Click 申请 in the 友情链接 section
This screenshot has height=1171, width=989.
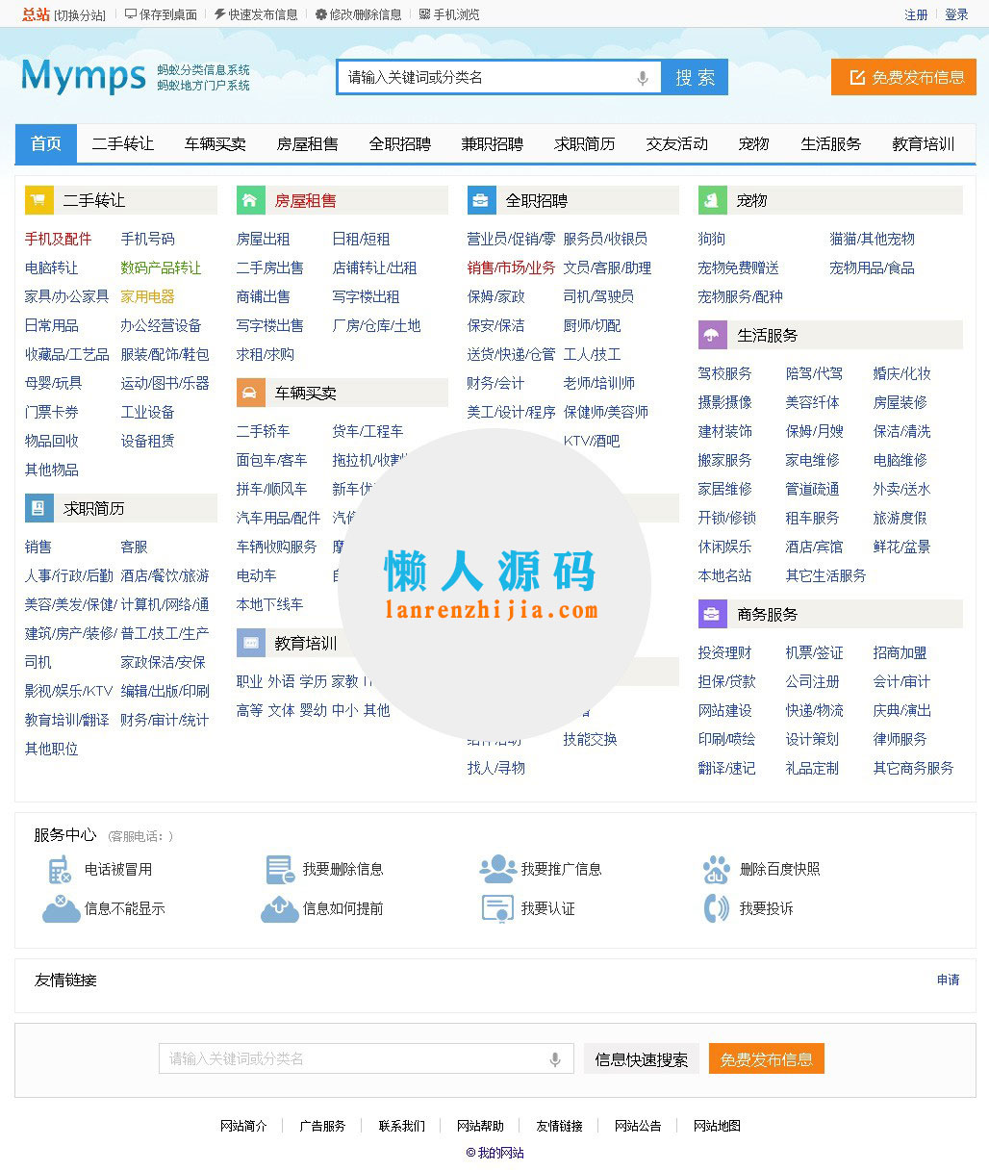pos(947,980)
